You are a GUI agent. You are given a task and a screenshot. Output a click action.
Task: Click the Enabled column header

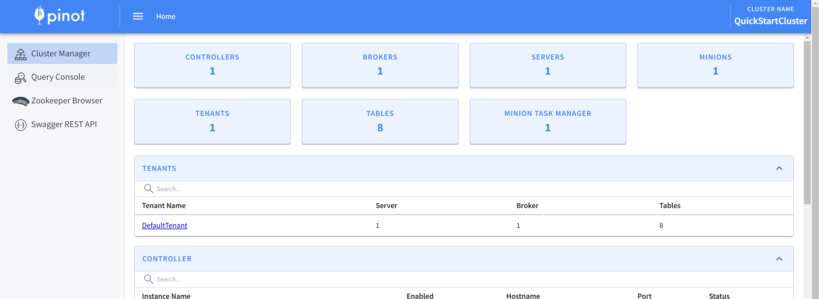click(420, 296)
